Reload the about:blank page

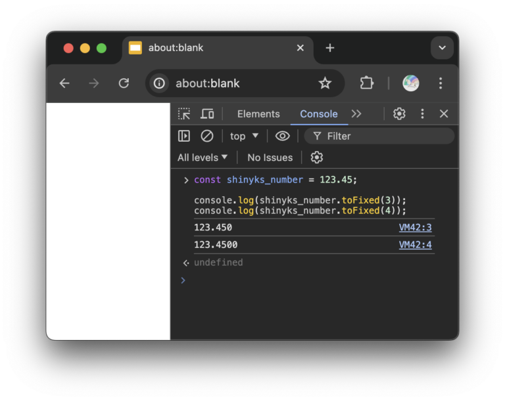point(124,83)
